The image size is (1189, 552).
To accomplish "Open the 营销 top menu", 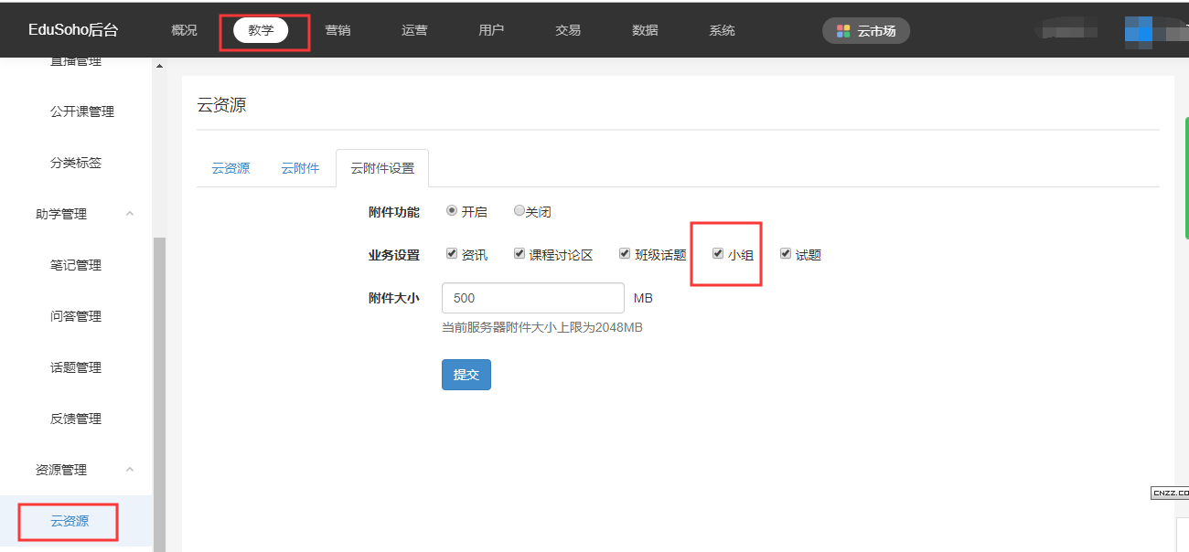I will [x=337, y=30].
